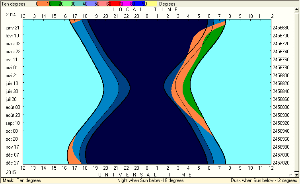Click 'Night when Sun below -18 degrees' status text
The width and height of the screenshot is (300, 184).
click(150, 180)
